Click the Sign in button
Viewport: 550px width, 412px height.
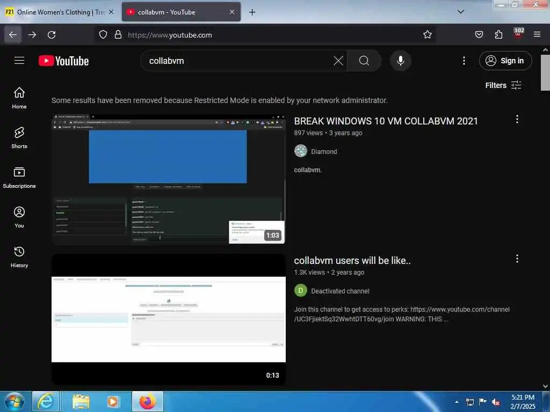click(x=505, y=61)
